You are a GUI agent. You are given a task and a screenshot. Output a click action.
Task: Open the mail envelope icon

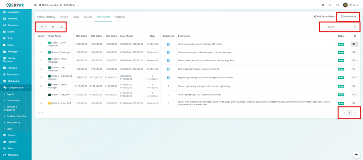[x=337, y=5]
